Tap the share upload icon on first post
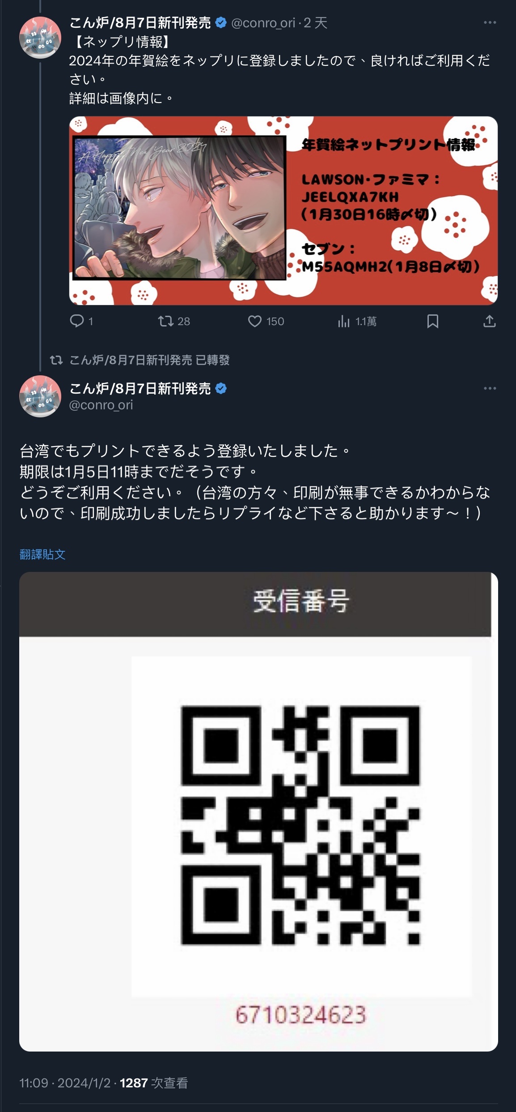Screen dimensions: 516x1112 490,321
